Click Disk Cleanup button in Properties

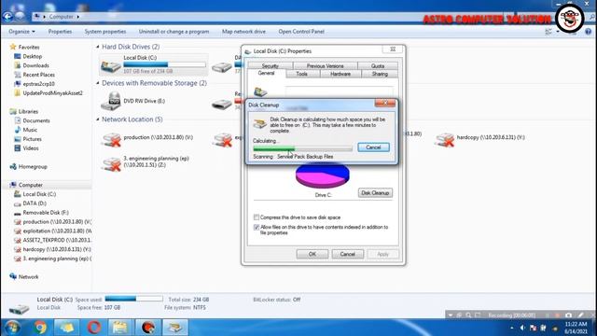pos(375,193)
